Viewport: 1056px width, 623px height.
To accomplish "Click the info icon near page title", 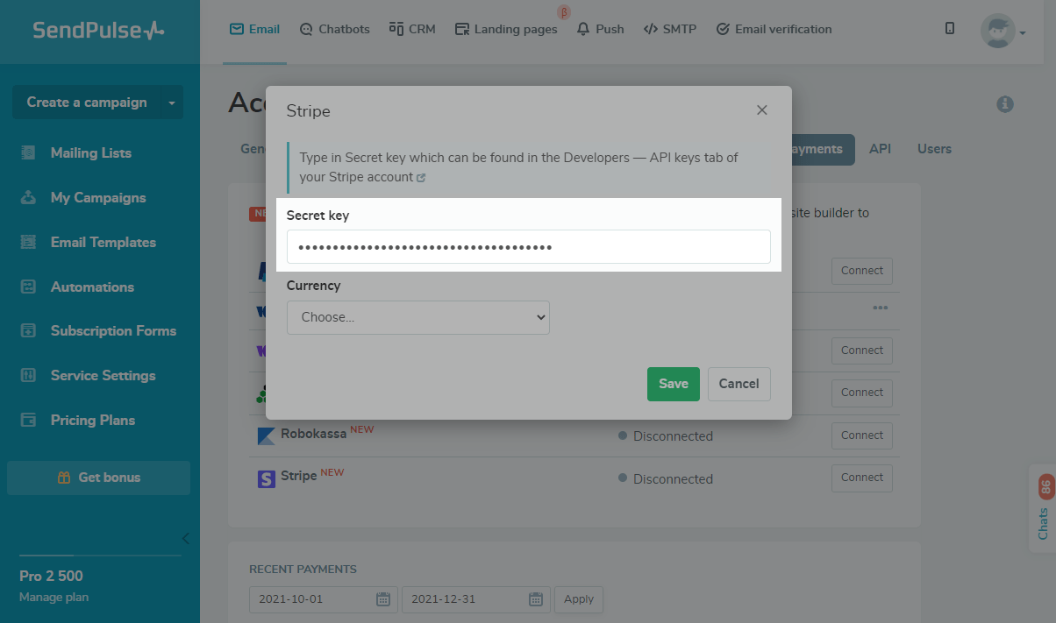I will point(1005,104).
